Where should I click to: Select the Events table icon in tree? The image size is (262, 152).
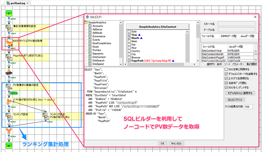point(90,40)
